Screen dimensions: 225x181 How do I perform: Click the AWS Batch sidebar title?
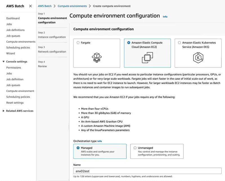click(x=15, y=6)
